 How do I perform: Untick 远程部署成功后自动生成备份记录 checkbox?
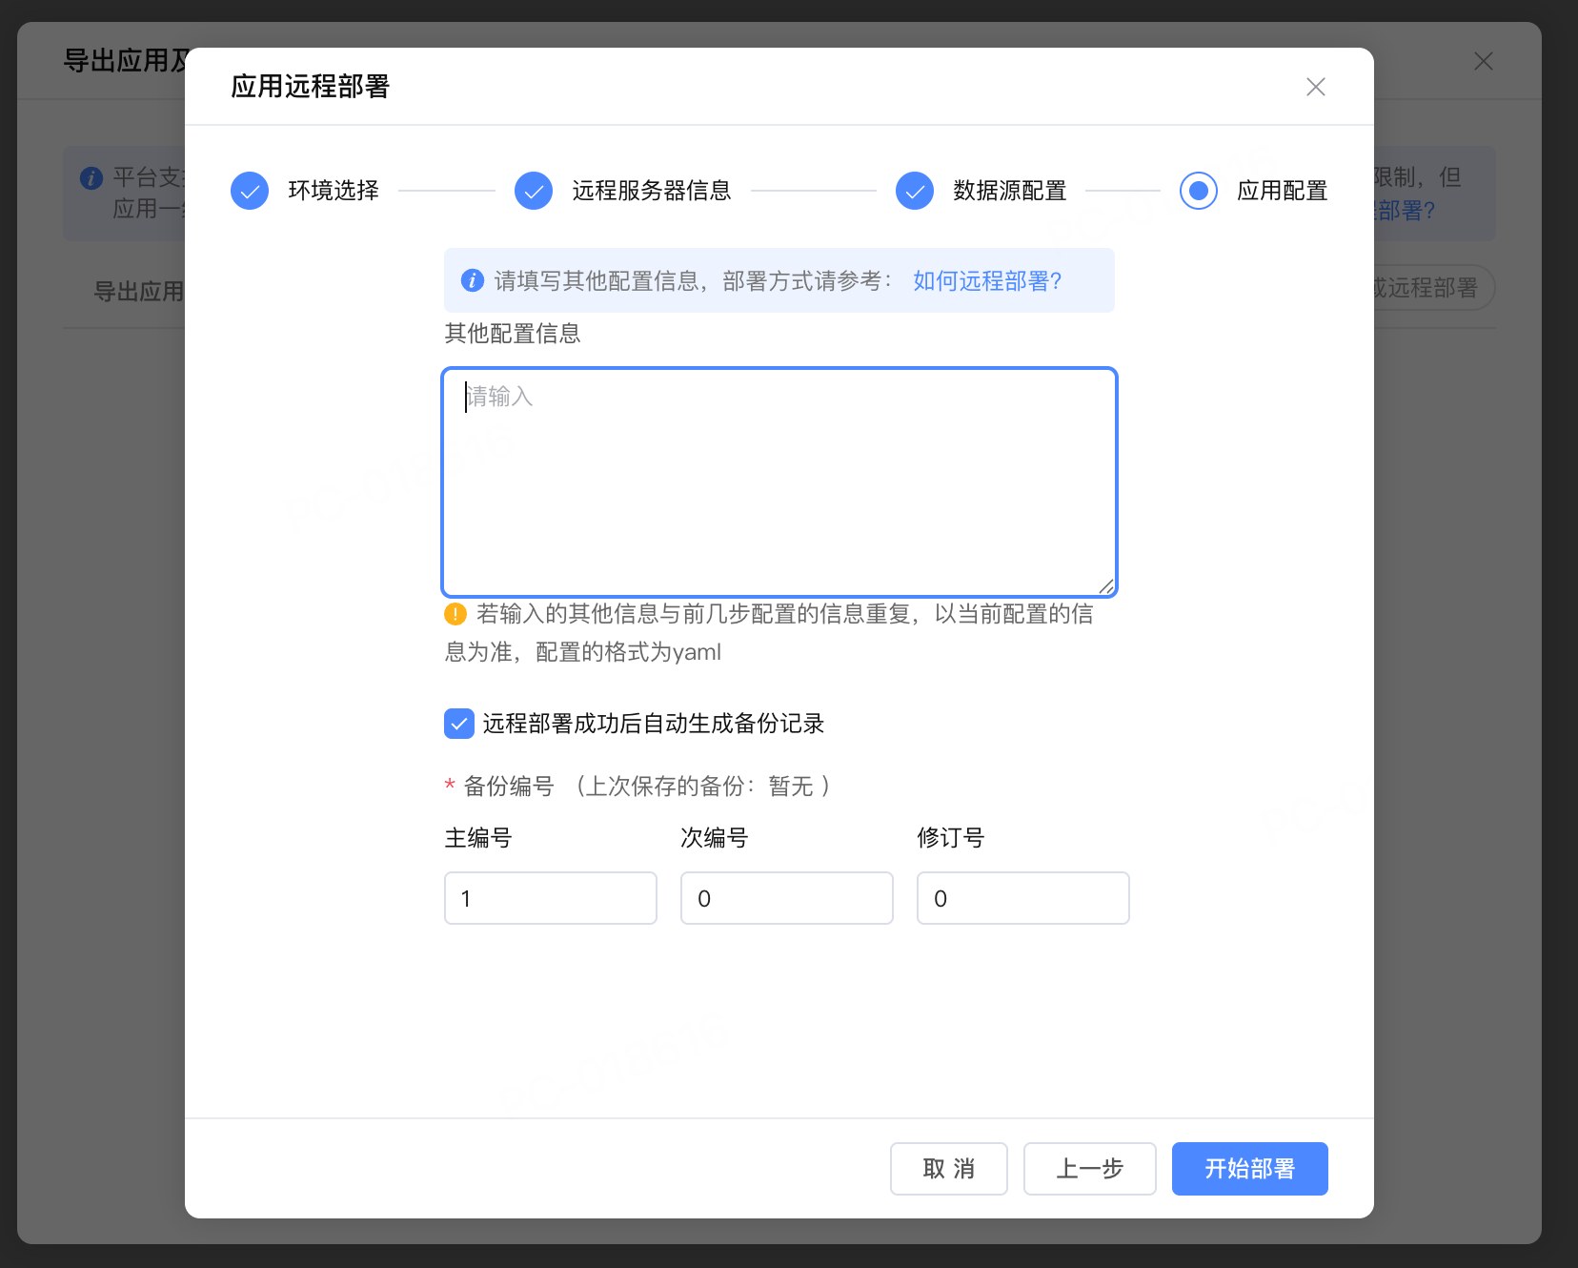459,724
